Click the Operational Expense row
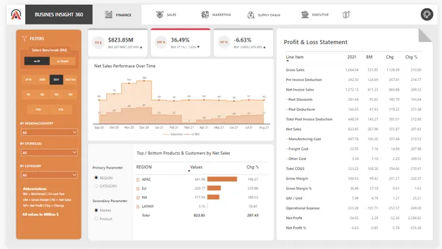Image resolution: width=442 pixels, height=249 pixels. (x=354, y=208)
